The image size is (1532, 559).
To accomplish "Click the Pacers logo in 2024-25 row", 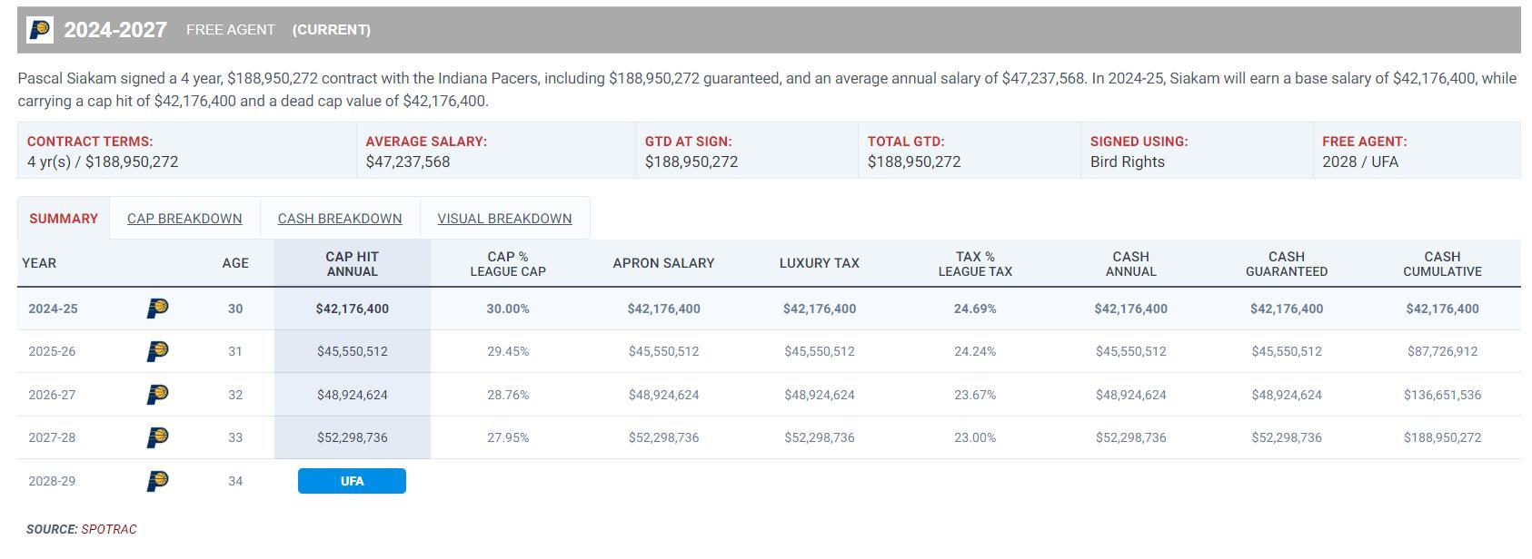I will click(157, 309).
